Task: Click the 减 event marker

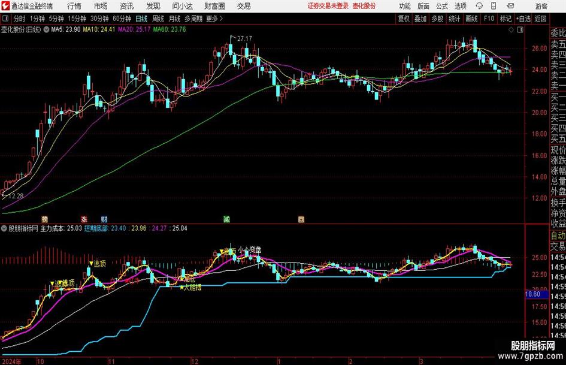Action: (x=226, y=219)
